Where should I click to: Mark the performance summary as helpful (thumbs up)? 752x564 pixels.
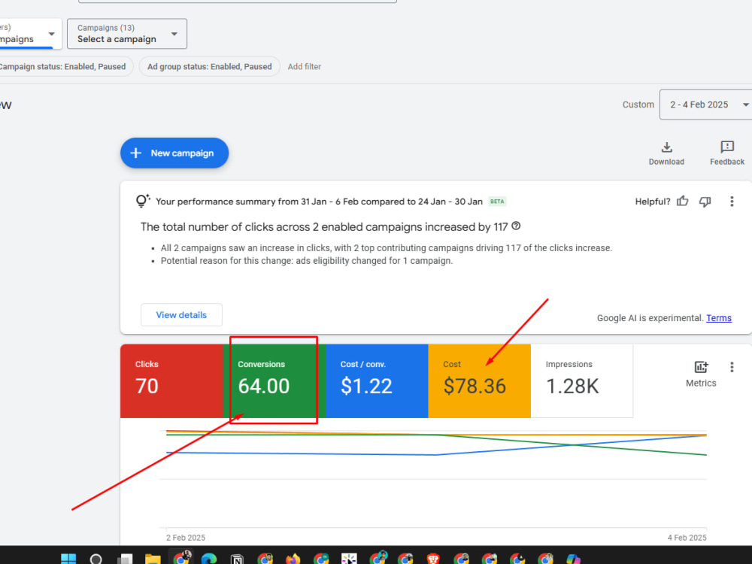(683, 202)
